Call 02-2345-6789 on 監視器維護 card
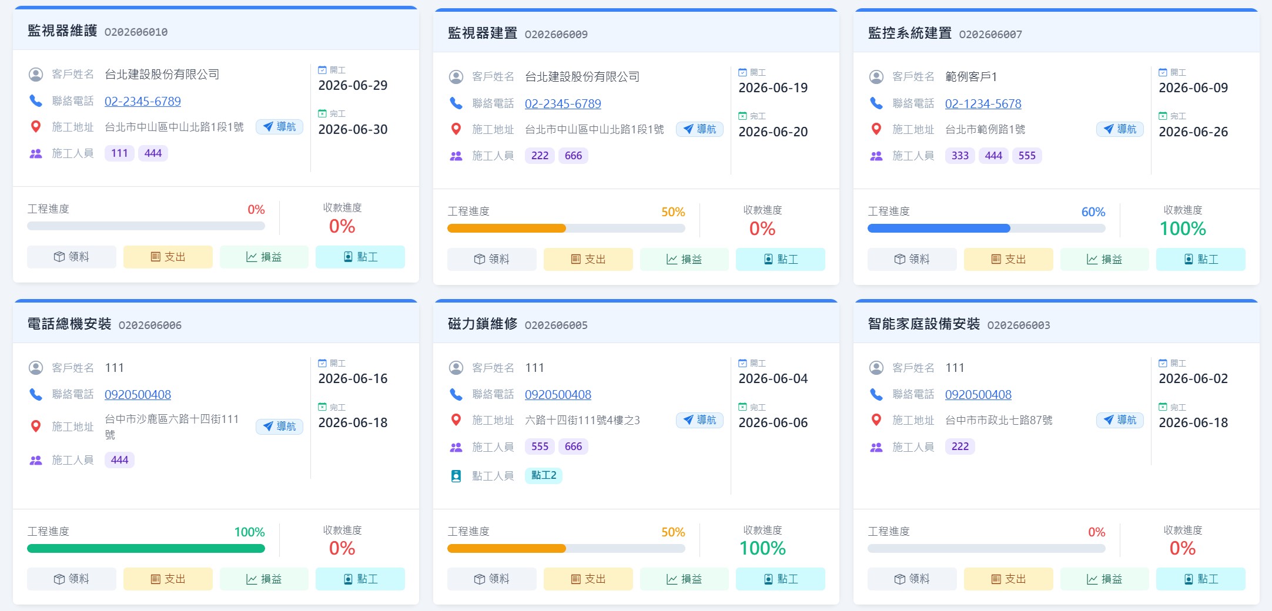1272x611 pixels. 143,101
